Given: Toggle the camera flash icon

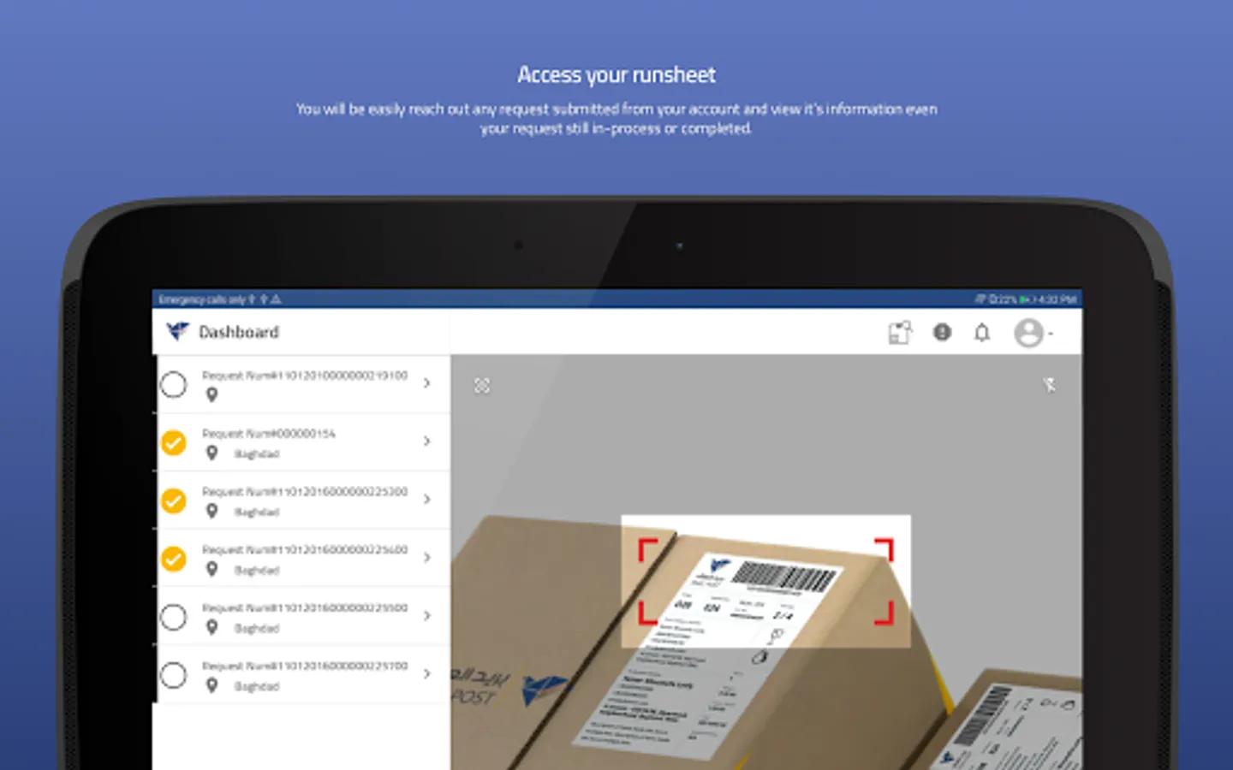Looking at the screenshot, I should coord(1049,385).
